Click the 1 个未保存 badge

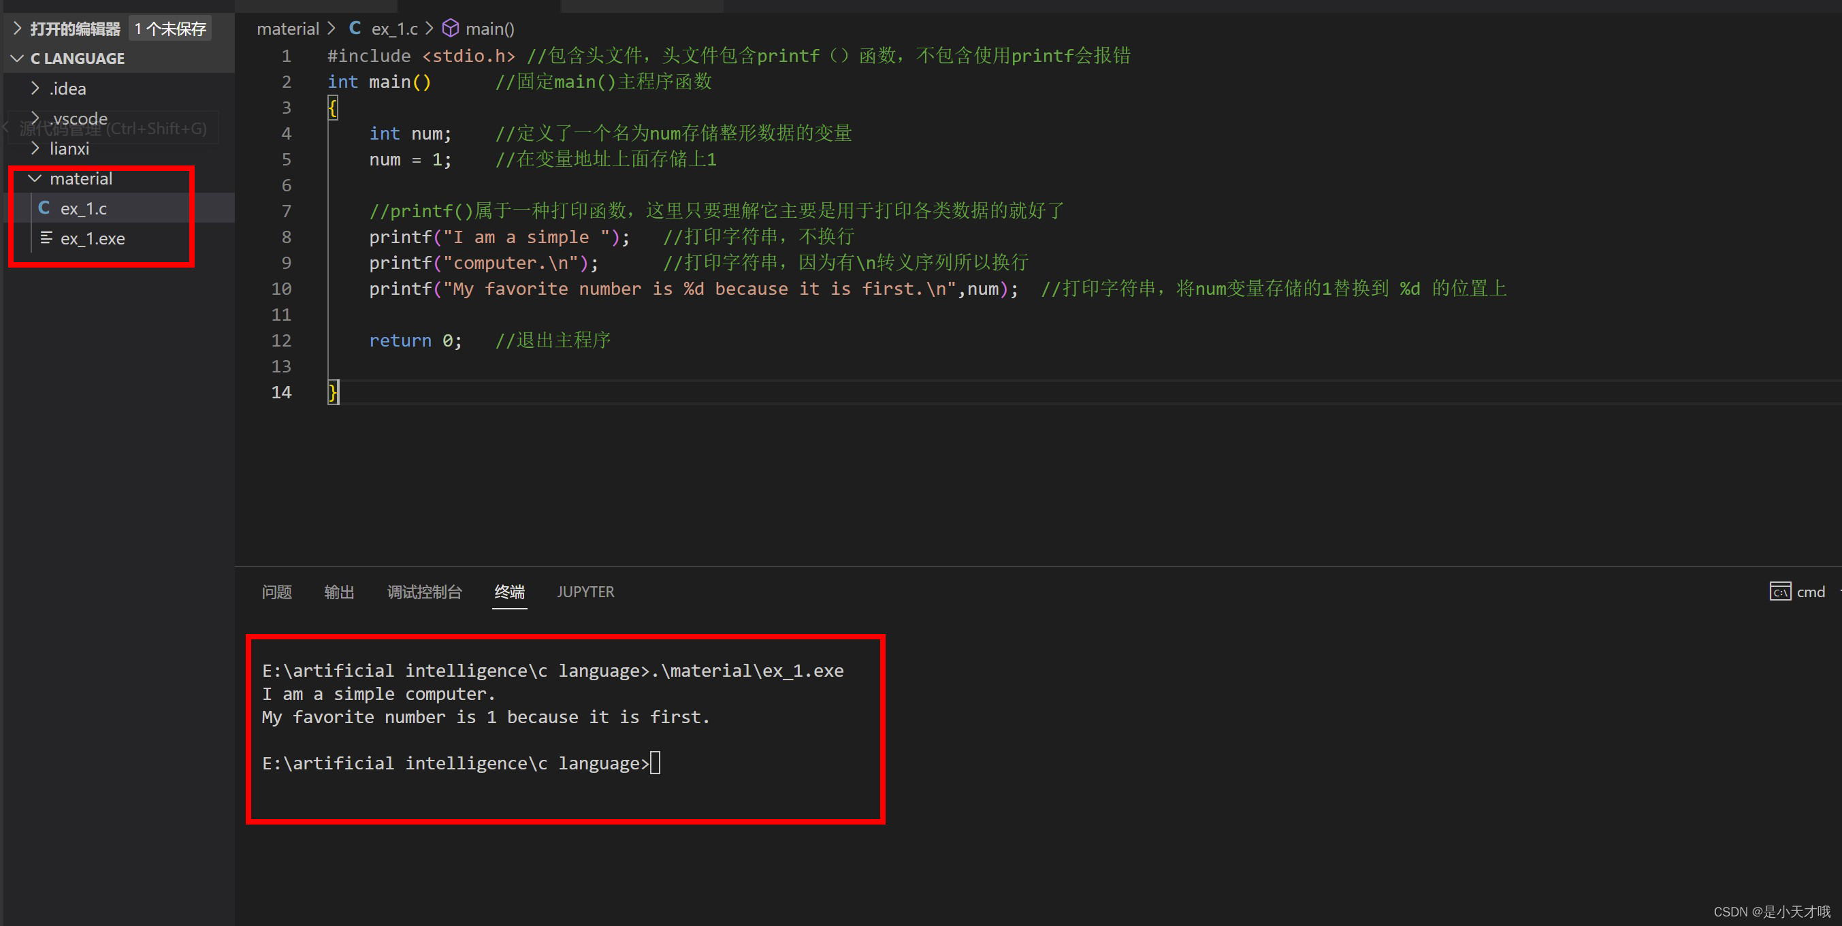click(170, 29)
